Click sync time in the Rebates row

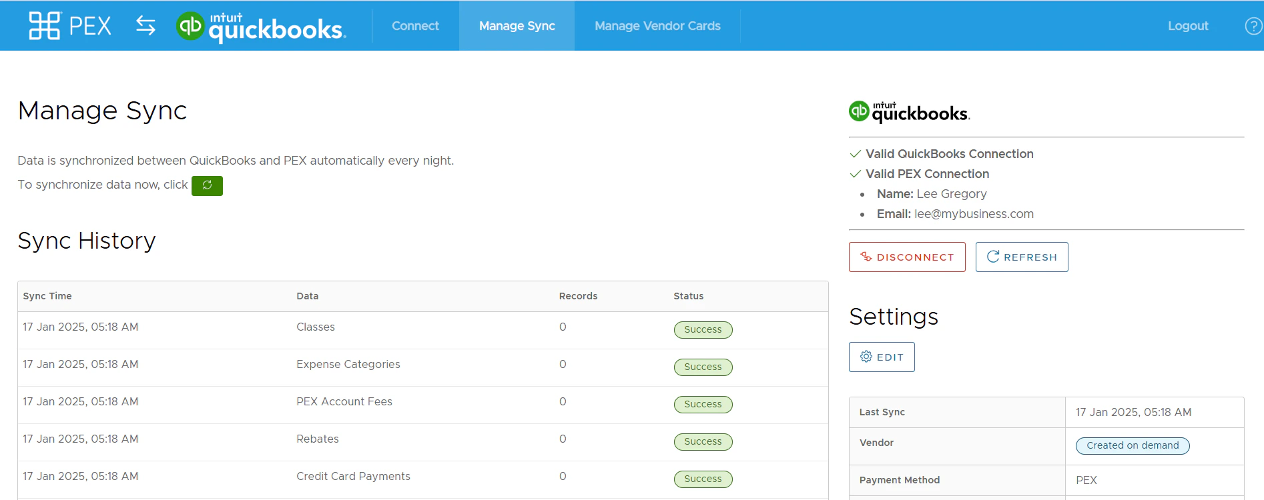point(81,439)
